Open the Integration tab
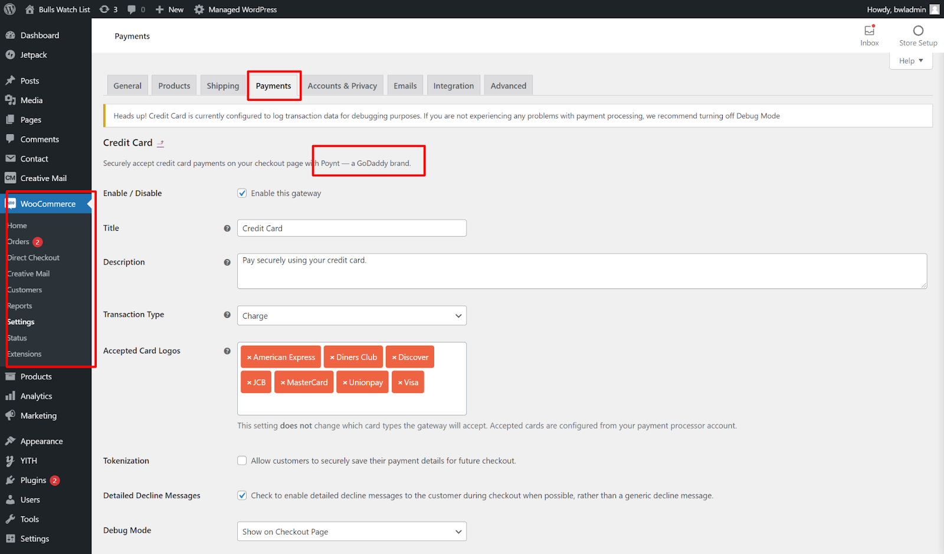The width and height of the screenshot is (944, 554). point(454,86)
